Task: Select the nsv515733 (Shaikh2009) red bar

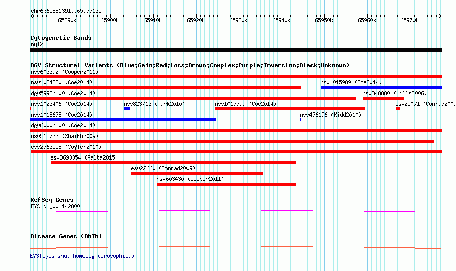Action: tap(233, 141)
